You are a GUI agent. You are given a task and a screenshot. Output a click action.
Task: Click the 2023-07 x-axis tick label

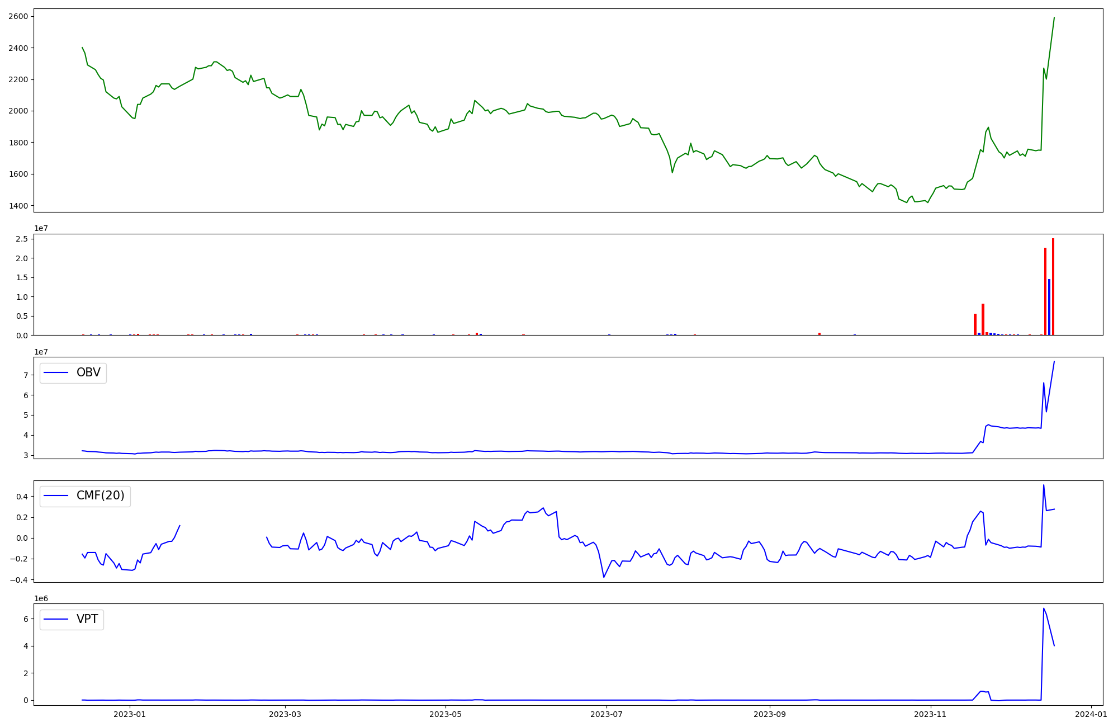[607, 714]
